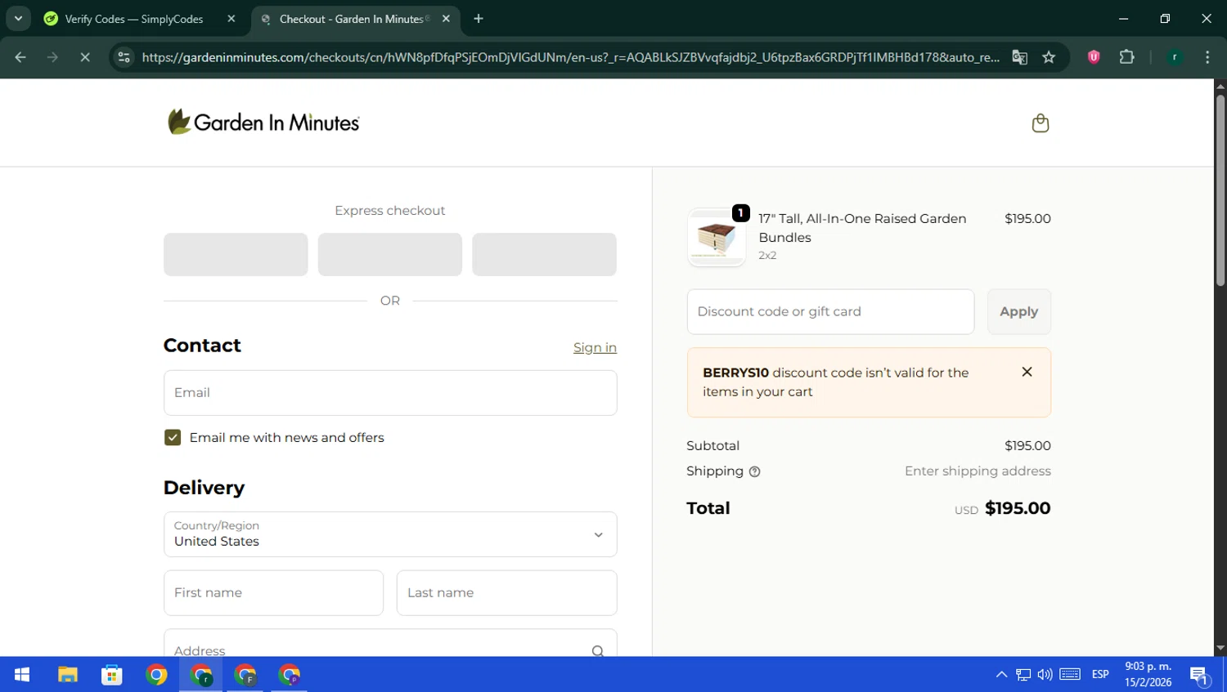Image resolution: width=1227 pixels, height=692 pixels.
Task: Open the network status tray icon
Action: point(1023,675)
